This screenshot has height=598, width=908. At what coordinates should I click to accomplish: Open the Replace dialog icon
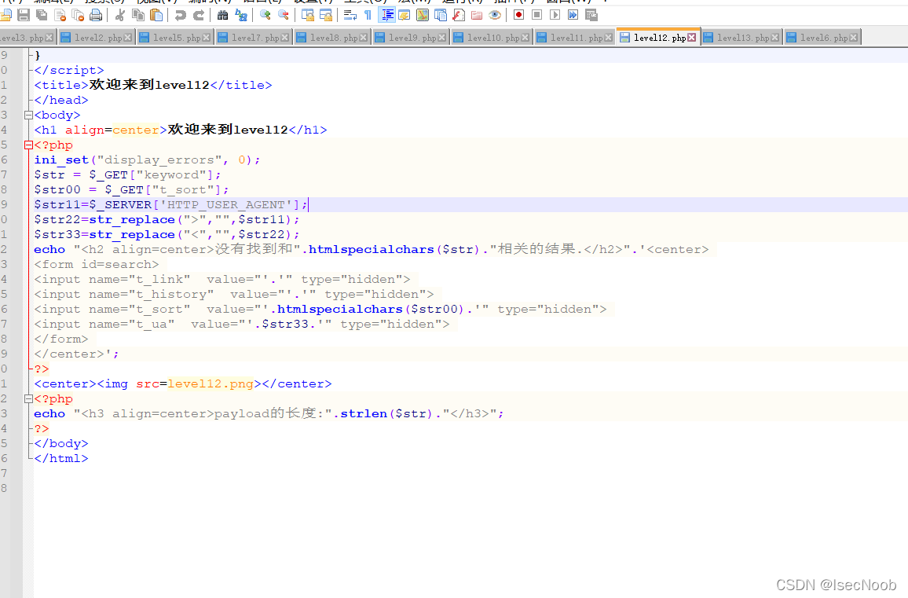pos(241,14)
